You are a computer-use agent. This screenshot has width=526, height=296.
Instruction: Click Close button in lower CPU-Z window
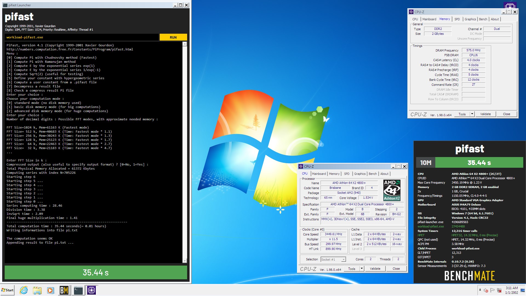click(x=396, y=269)
